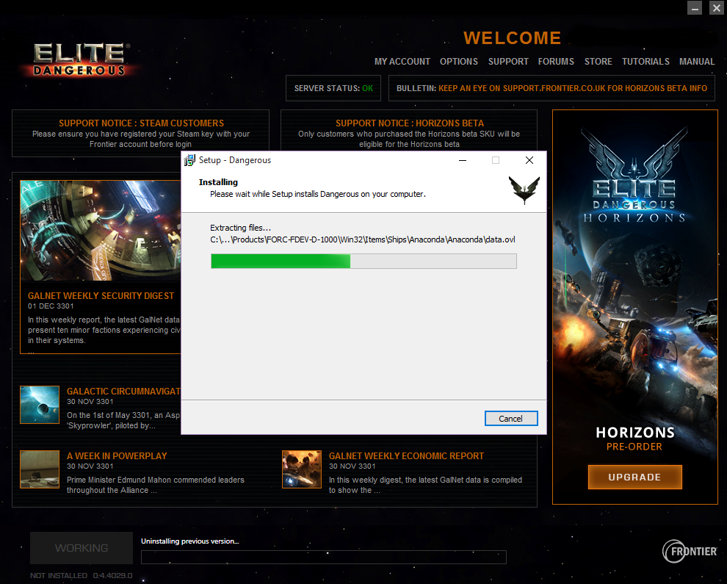Screen dimensions: 727x584
Task: Click 'Installing' header in Setup dialog
Action: pos(218,182)
